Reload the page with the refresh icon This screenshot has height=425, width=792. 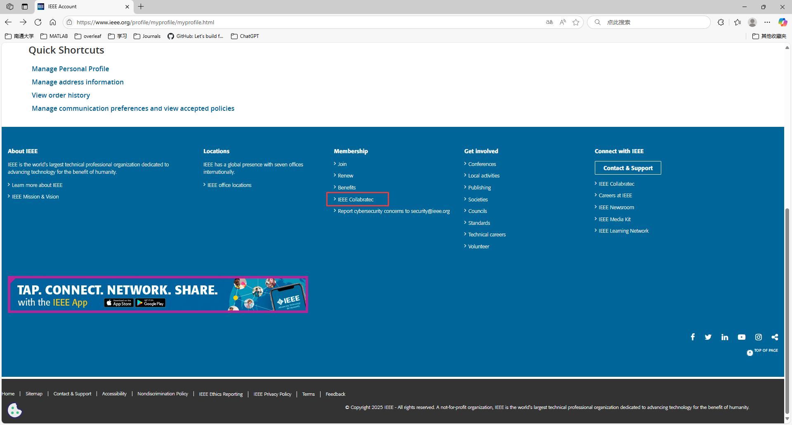click(x=38, y=22)
